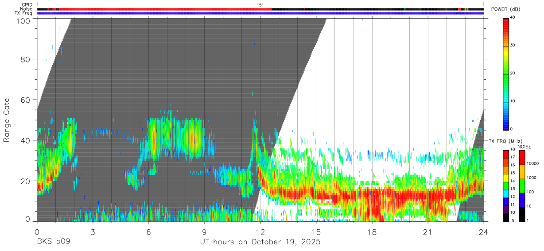
Task: Click the blue TX Freq indicator bar
Action: click(x=260, y=13)
